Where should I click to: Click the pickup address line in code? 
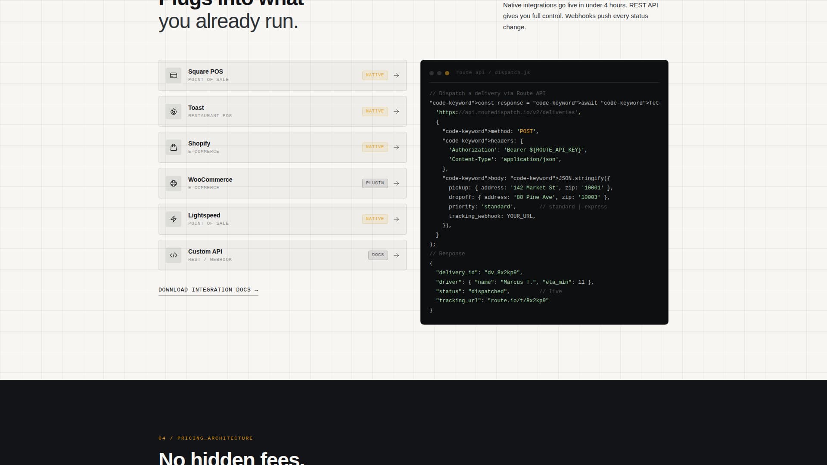click(531, 188)
